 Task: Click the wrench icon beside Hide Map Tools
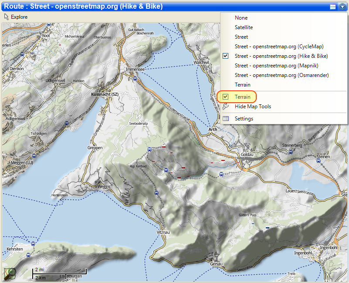click(225, 107)
